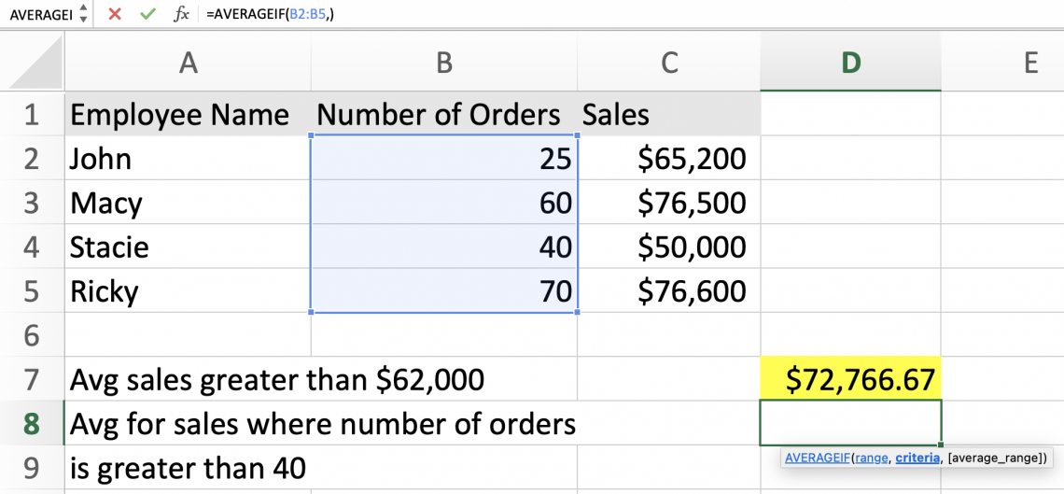Select column D header
The image size is (1064, 494).
[x=850, y=63]
